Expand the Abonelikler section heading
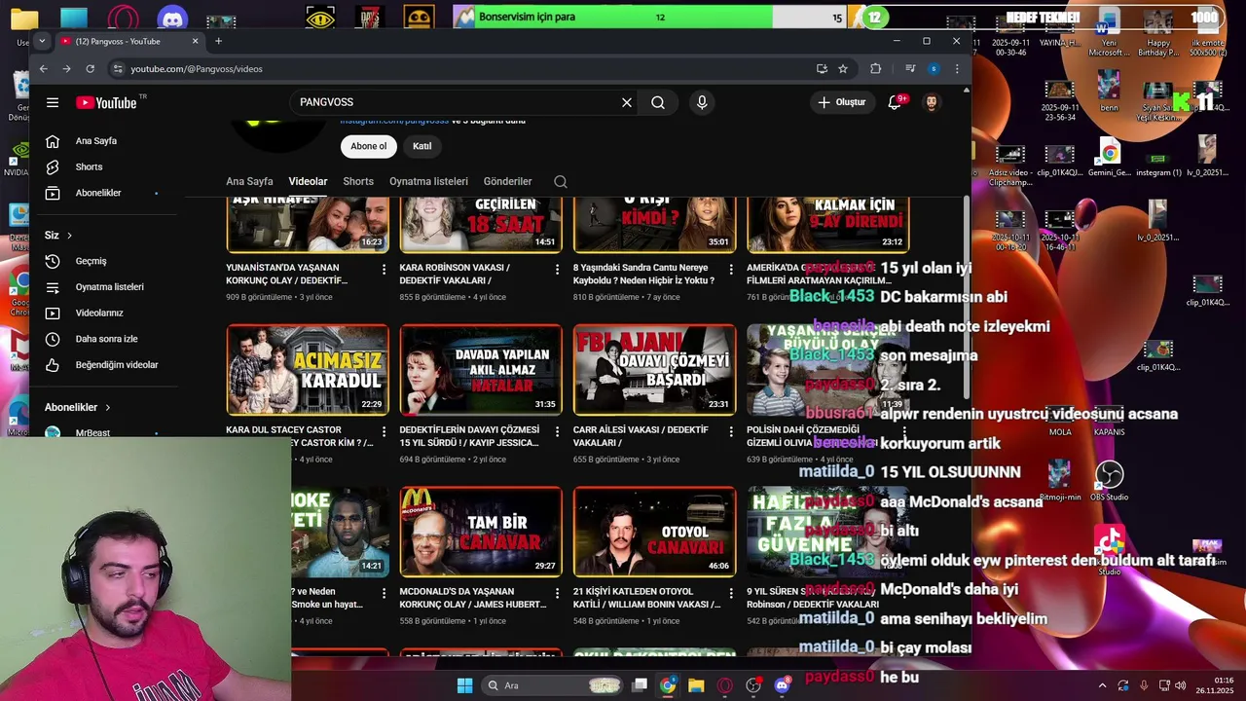This screenshot has height=701, width=1246. click(x=78, y=407)
